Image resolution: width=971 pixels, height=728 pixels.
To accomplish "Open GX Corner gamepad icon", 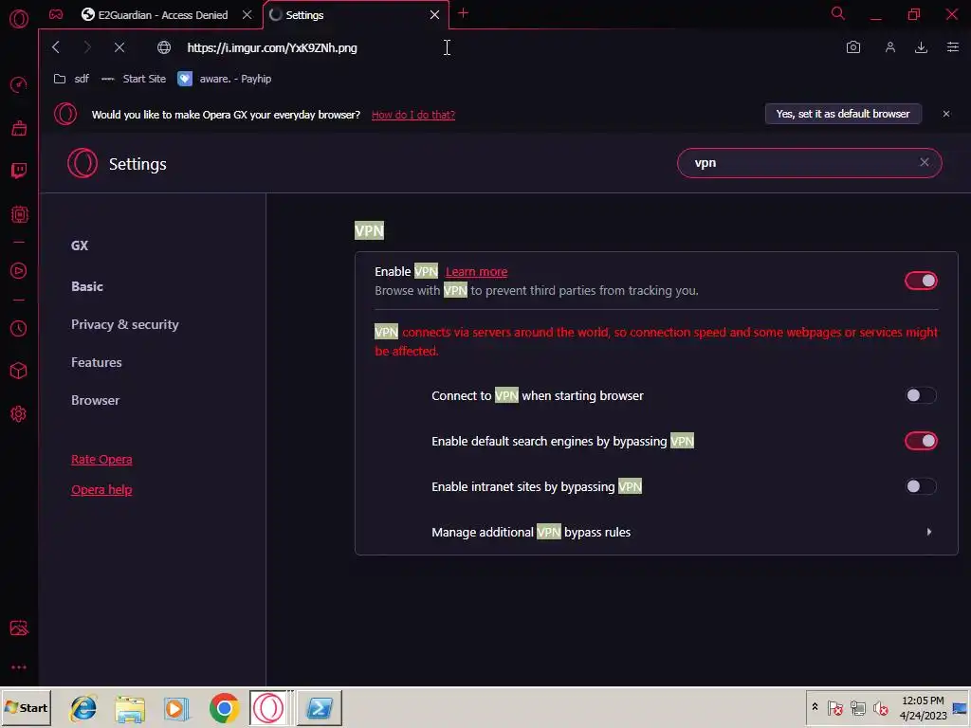I will (x=56, y=14).
